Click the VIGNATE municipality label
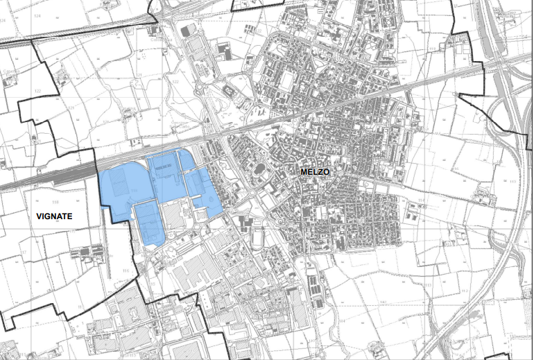Image resolution: width=534 pixels, height=360 pixels. [x=54, y=216]
